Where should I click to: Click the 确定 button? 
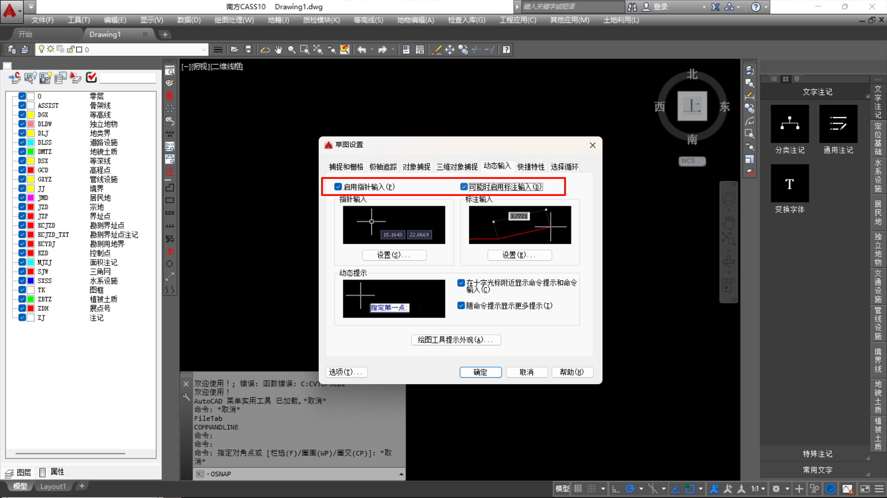[x=480, y=372]
